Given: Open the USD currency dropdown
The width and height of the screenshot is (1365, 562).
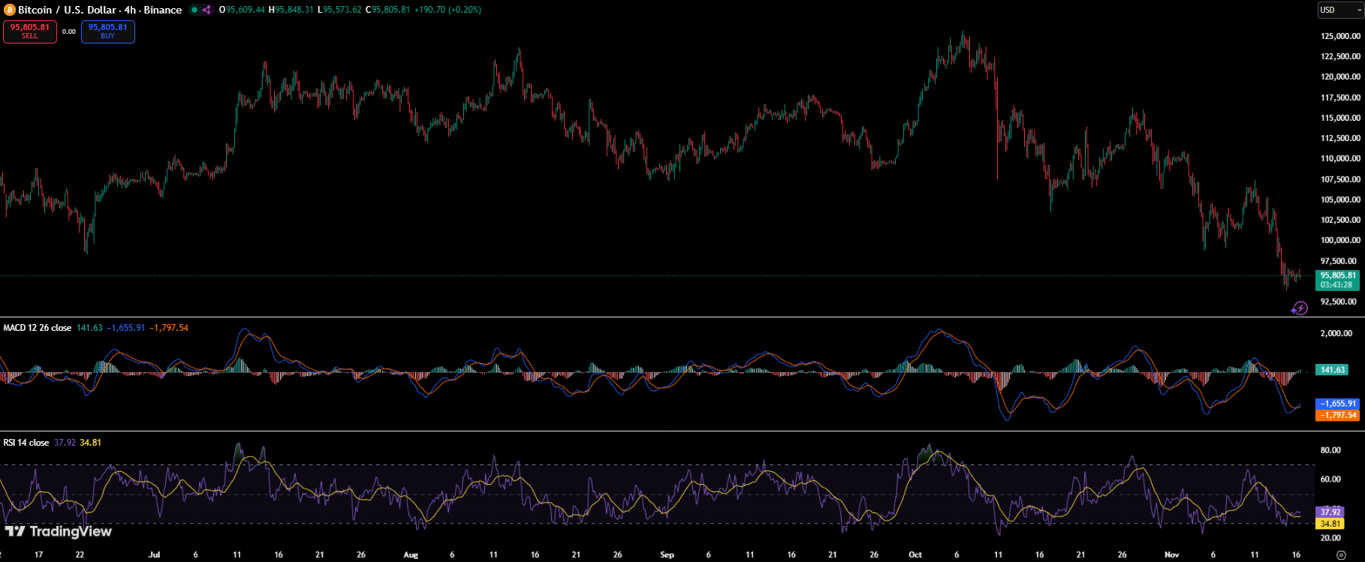Looking at the screenshot, I should tap(1341, 10).
